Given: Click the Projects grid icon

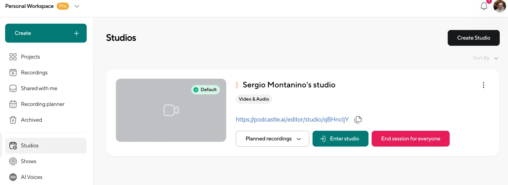Looking at the screenshot, I should pos(13,57).
